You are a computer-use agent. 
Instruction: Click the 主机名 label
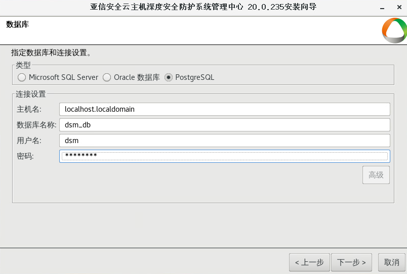[29, 109]
